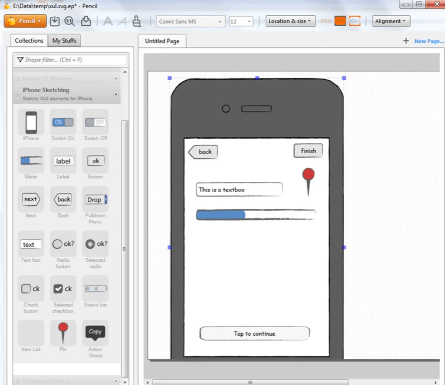
Task: Click the stamp-shaped toolbar icon
Action: click(137, 21)
